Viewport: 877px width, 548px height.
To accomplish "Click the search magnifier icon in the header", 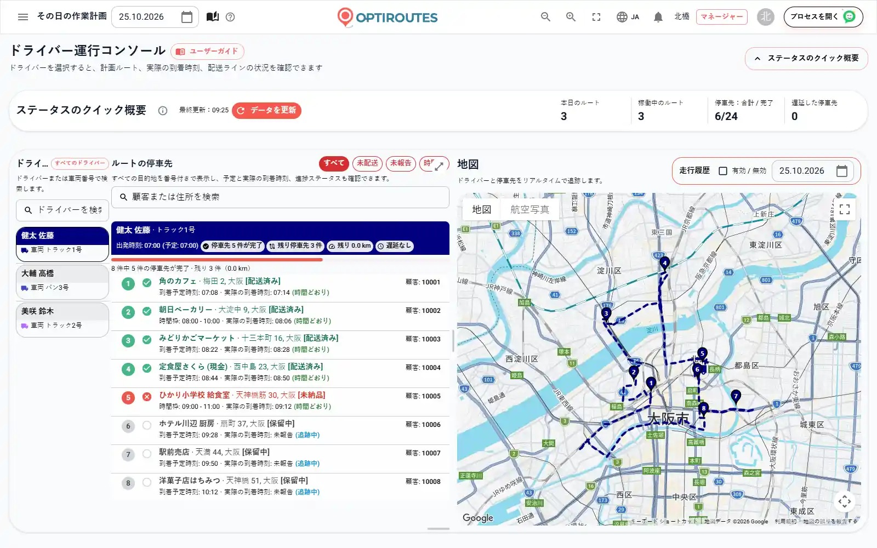I will point(545,17).
